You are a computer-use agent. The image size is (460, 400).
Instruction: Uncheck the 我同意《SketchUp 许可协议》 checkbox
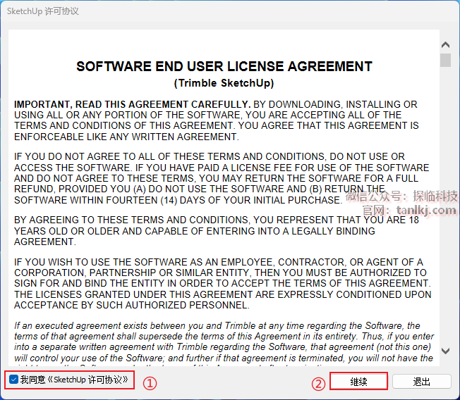coord(13,380)
